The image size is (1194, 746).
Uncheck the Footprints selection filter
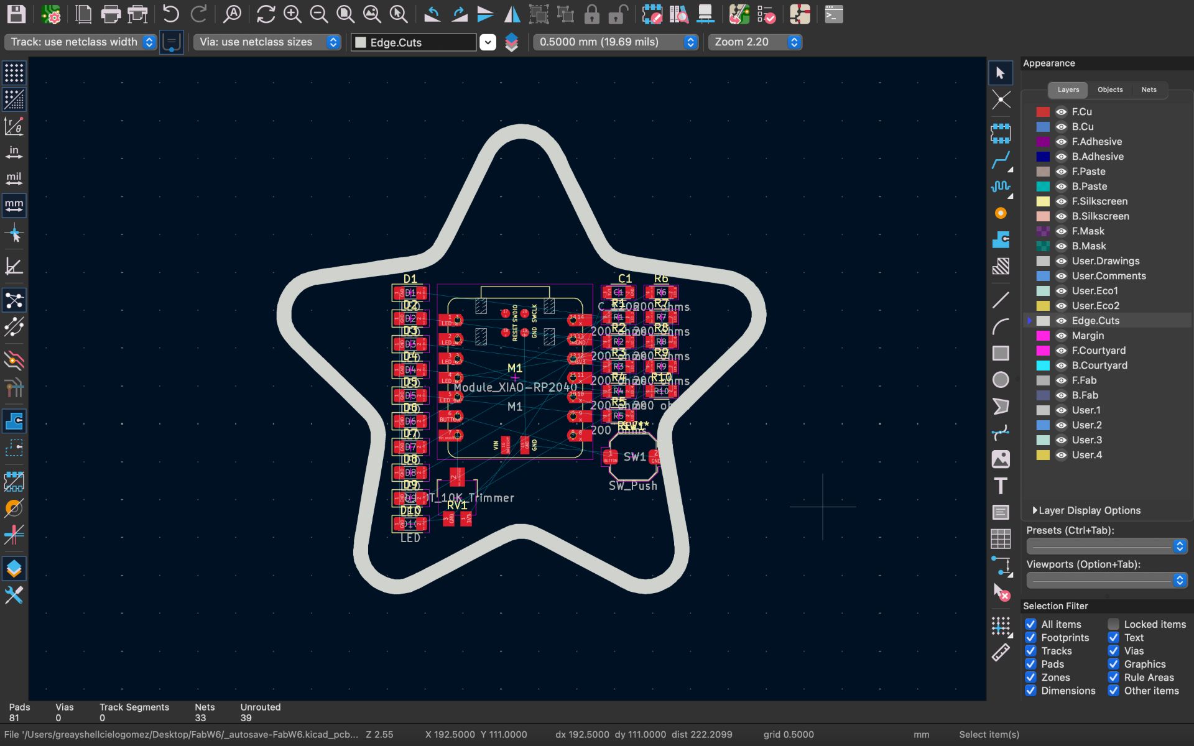point(1030,637)
